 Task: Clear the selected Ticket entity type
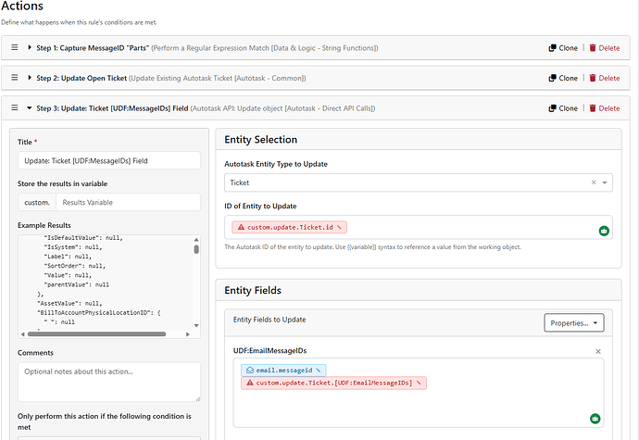point(593,183)
